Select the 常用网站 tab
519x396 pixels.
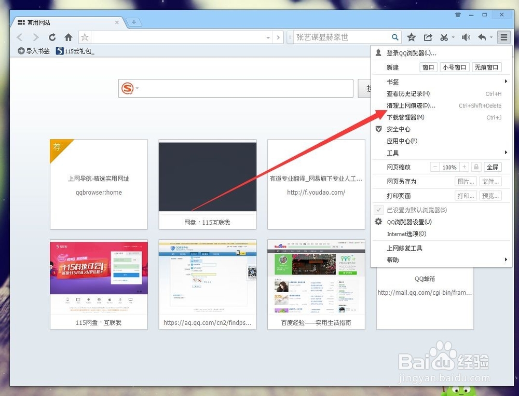pyautogui.click(x=68, y=22)
